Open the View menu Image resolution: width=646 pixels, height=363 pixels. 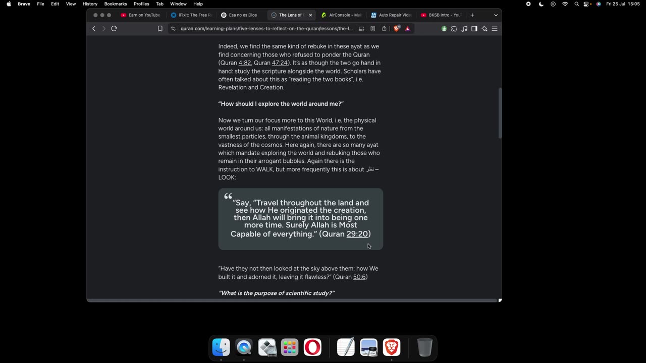71,4
